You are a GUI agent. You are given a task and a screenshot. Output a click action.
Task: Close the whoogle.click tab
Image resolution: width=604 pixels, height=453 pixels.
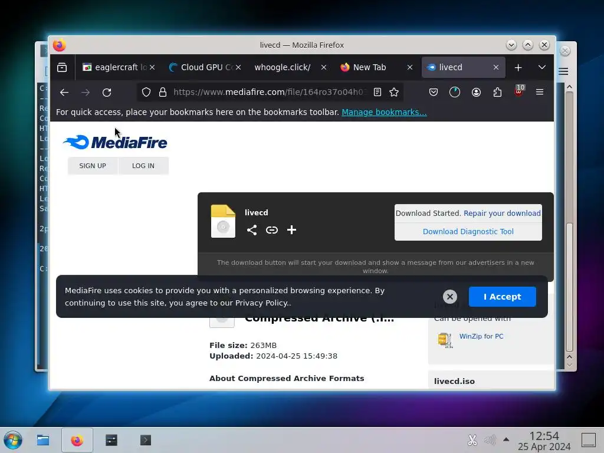(x=324, y=67)
